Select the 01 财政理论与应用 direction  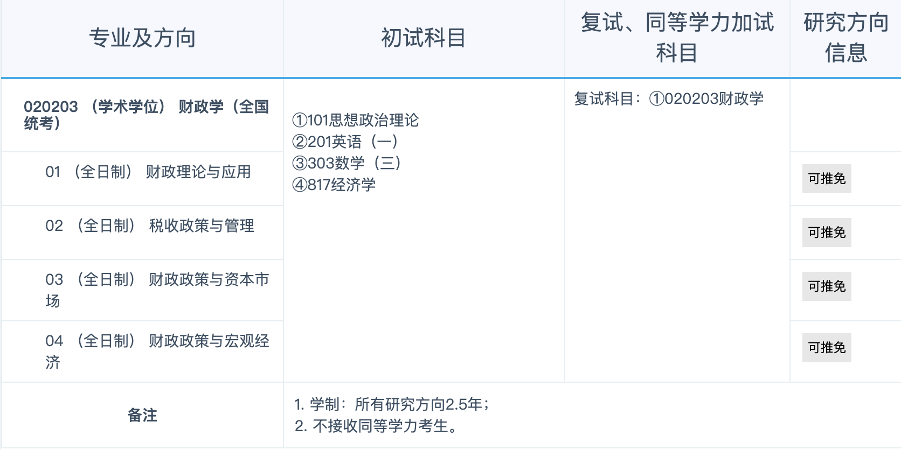tap(148, 172)
